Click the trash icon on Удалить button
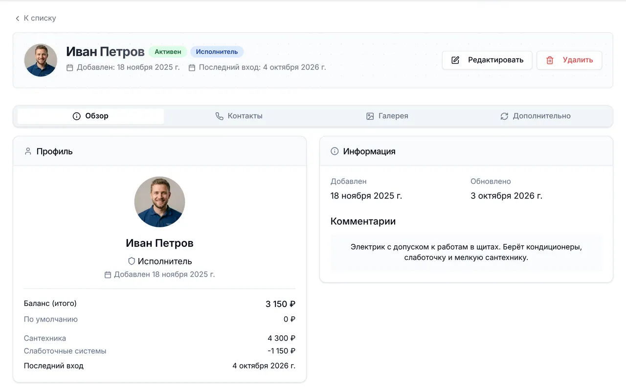 point(550,60)
